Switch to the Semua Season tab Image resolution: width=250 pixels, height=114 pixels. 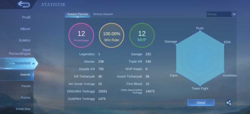click(x=103, y=14)
